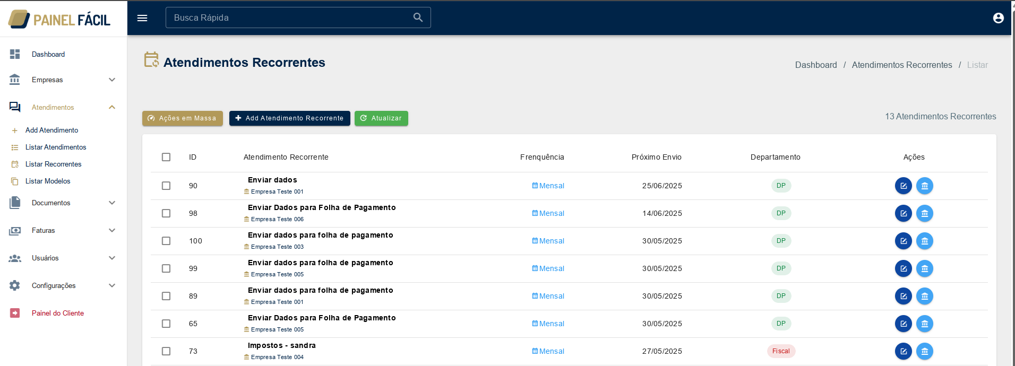Click the Próximo Envio column header
Image resolution: width=1015 pixels, height=366 pixels.
(657, 157)
